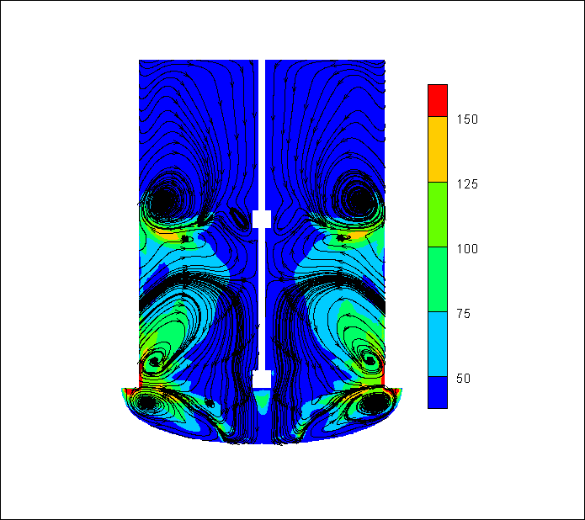
Task: Click the dark blue band at legend bottom
Action: click(437, 392)
